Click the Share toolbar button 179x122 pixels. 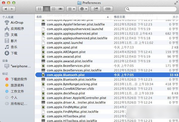point(96,9)
